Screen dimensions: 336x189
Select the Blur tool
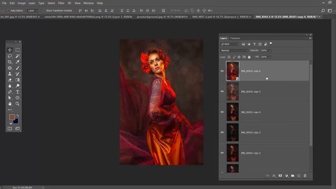point(9,86)
